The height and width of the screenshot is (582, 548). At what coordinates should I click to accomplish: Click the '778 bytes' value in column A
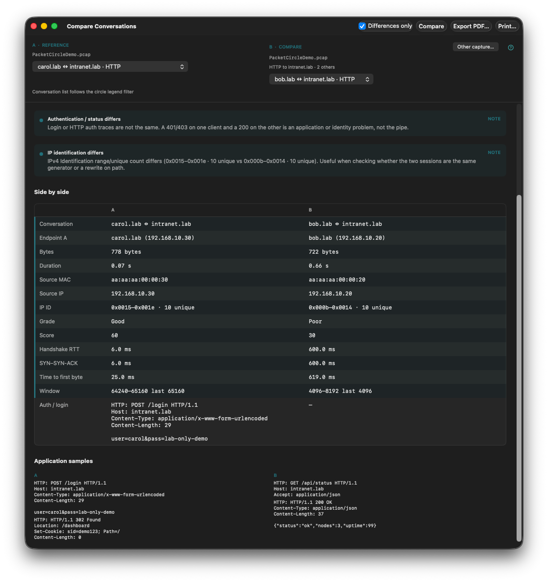click(126, 252)
